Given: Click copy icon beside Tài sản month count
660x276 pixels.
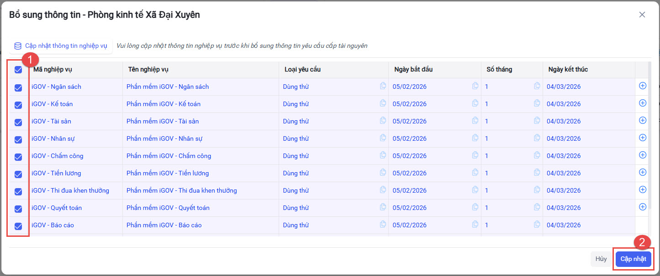Looking at the screenshot, I should click(537, 120).
